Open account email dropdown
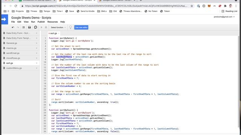241x135 pixels. click(224, 17)
